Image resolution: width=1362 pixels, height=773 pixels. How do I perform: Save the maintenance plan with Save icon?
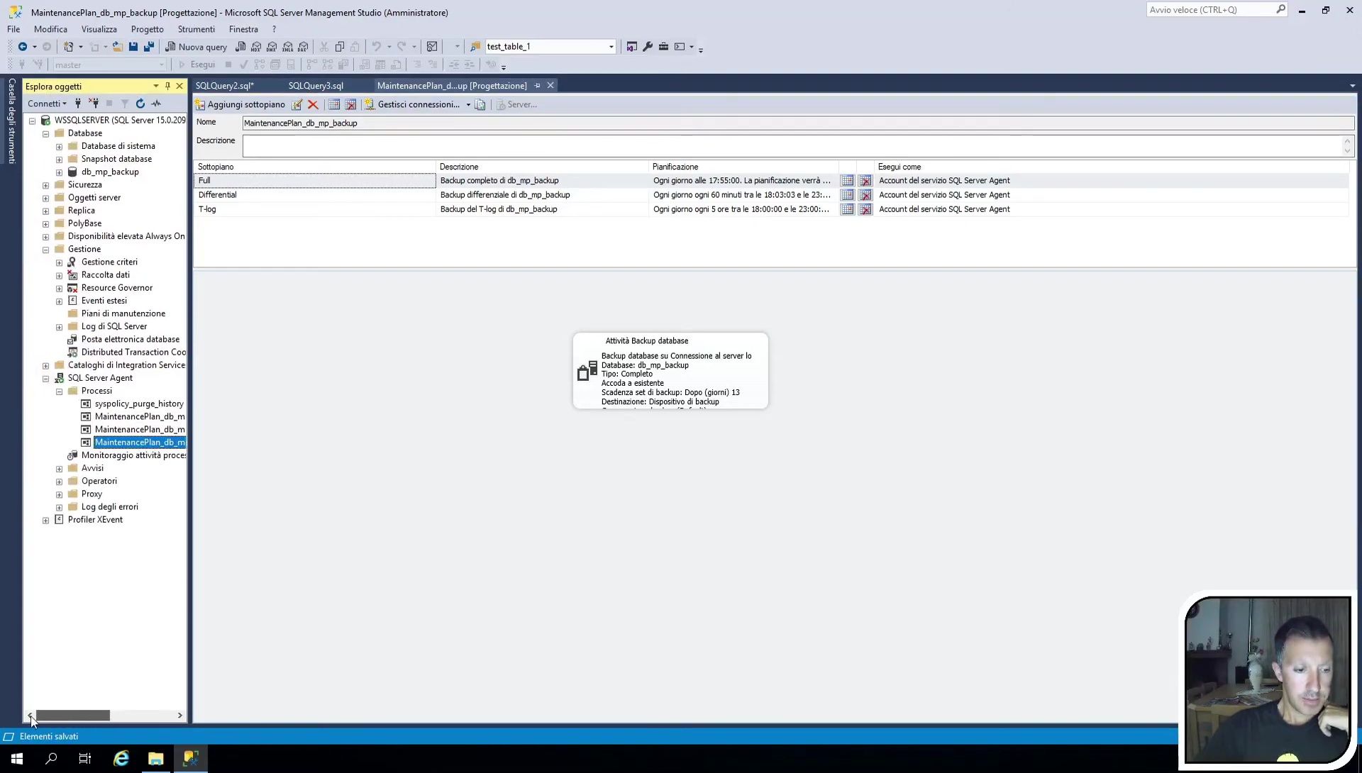click(133, 47)
